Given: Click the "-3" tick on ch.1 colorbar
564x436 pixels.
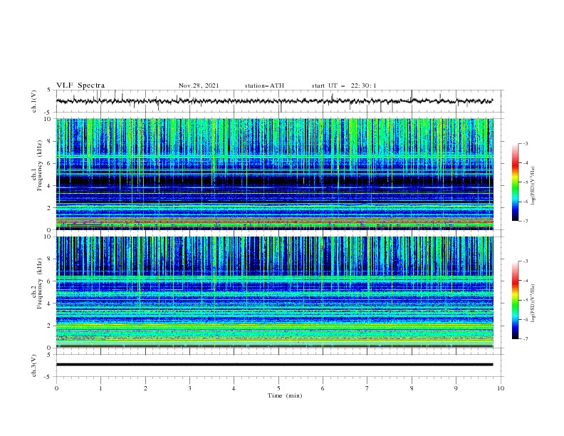Looking at the screenshot, I should (526, 143).
